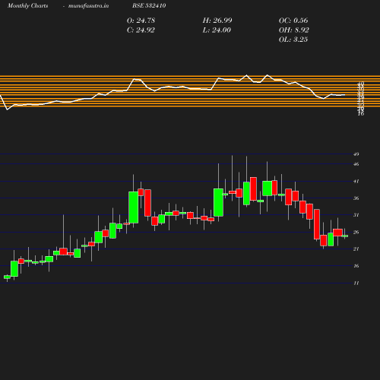Viewport: 380px width, 380px height.
Task: Click the 'BSE 532410' symbol label
Action: [149, 5]
